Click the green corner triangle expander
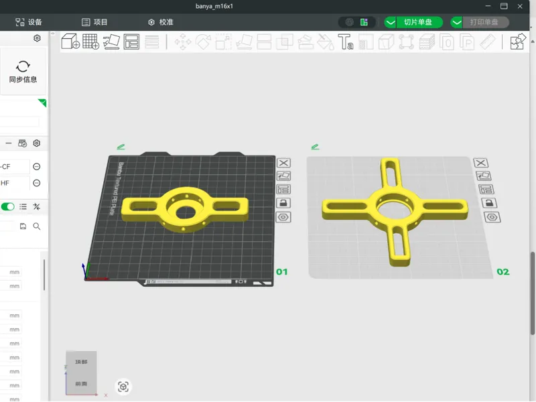Viewport: 536px width, 402px height. [x=42, y=103]
